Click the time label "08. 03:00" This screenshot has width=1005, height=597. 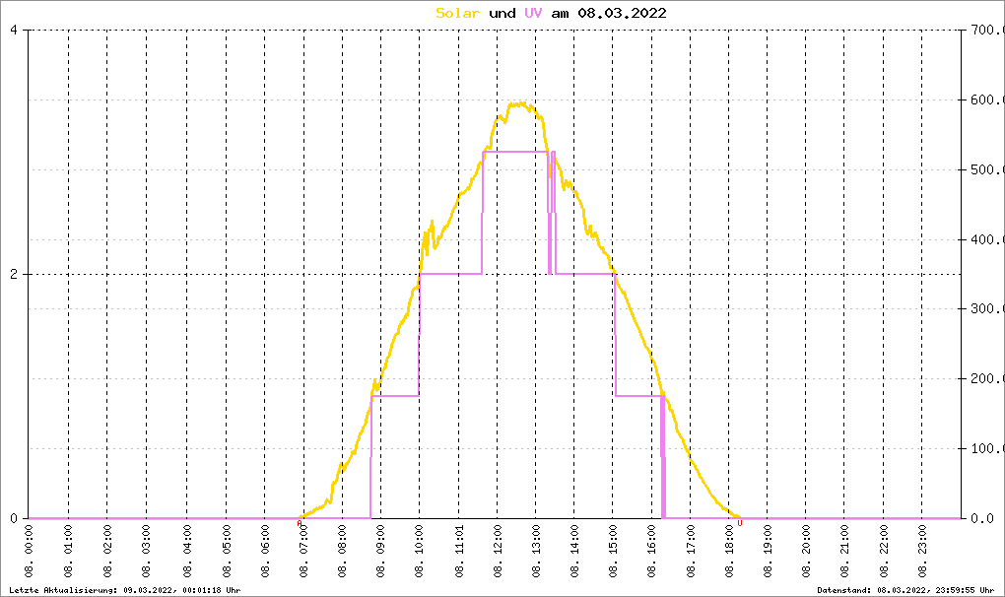click(147, 552)
